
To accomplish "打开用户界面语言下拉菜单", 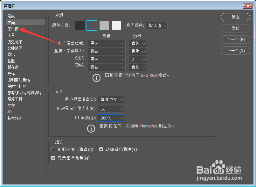I will [x=111, y=99].
